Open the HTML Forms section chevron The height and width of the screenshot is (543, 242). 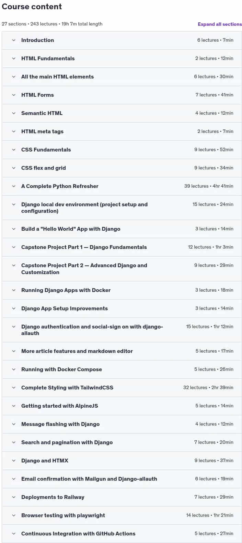point(14,95)
